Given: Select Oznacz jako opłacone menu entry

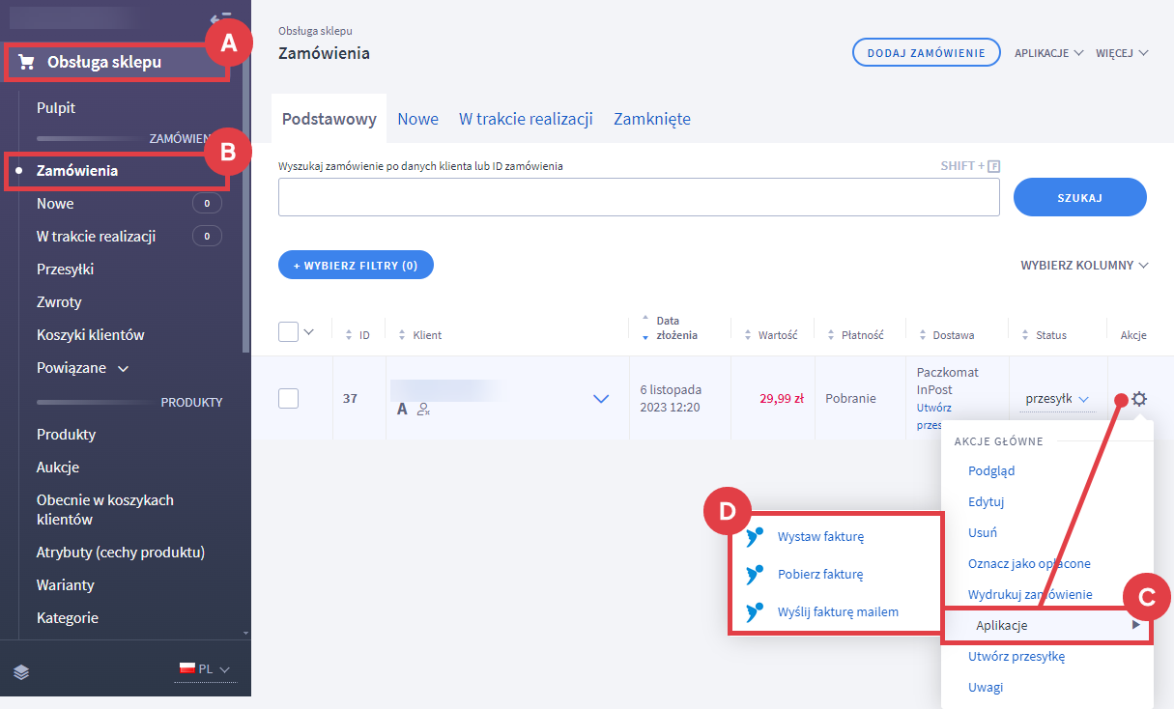Looking at the screenshot, I should [x=1029, y=564].
